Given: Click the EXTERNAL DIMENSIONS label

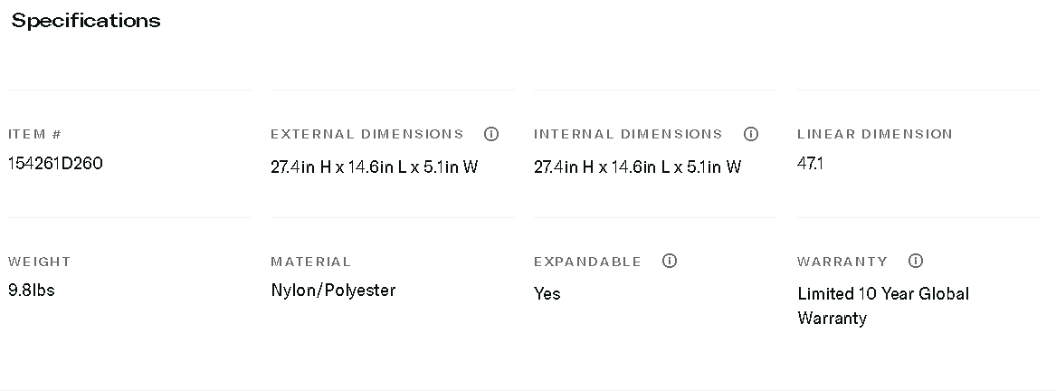Looking at the screenshot, I should [x=366, y=134].
